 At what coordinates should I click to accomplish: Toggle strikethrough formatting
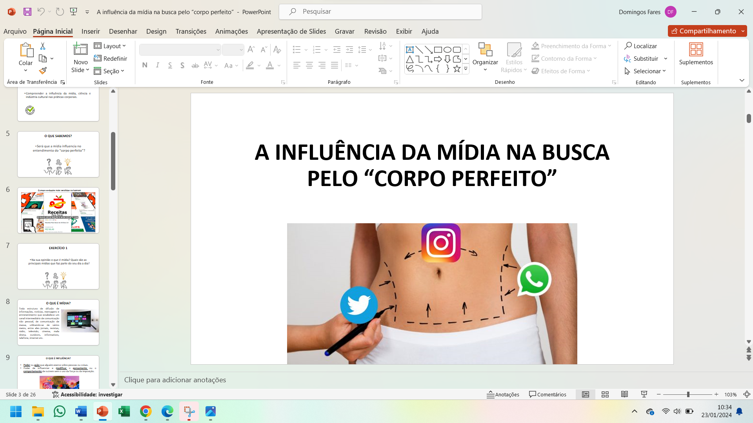(195, 65)
